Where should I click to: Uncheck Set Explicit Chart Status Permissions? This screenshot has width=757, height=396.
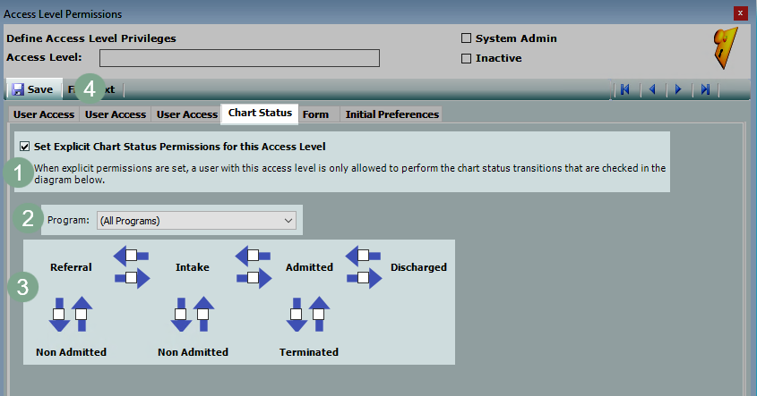pyautogui.click(x=24, y=146)
